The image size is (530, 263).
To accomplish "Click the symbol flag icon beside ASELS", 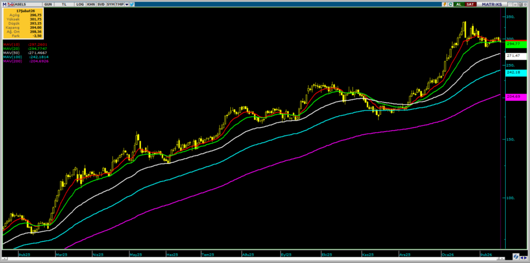I will click(x=11, y=4).
